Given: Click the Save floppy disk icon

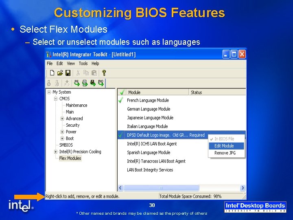Looking at the screenshot, I should (x=68, y=73).
